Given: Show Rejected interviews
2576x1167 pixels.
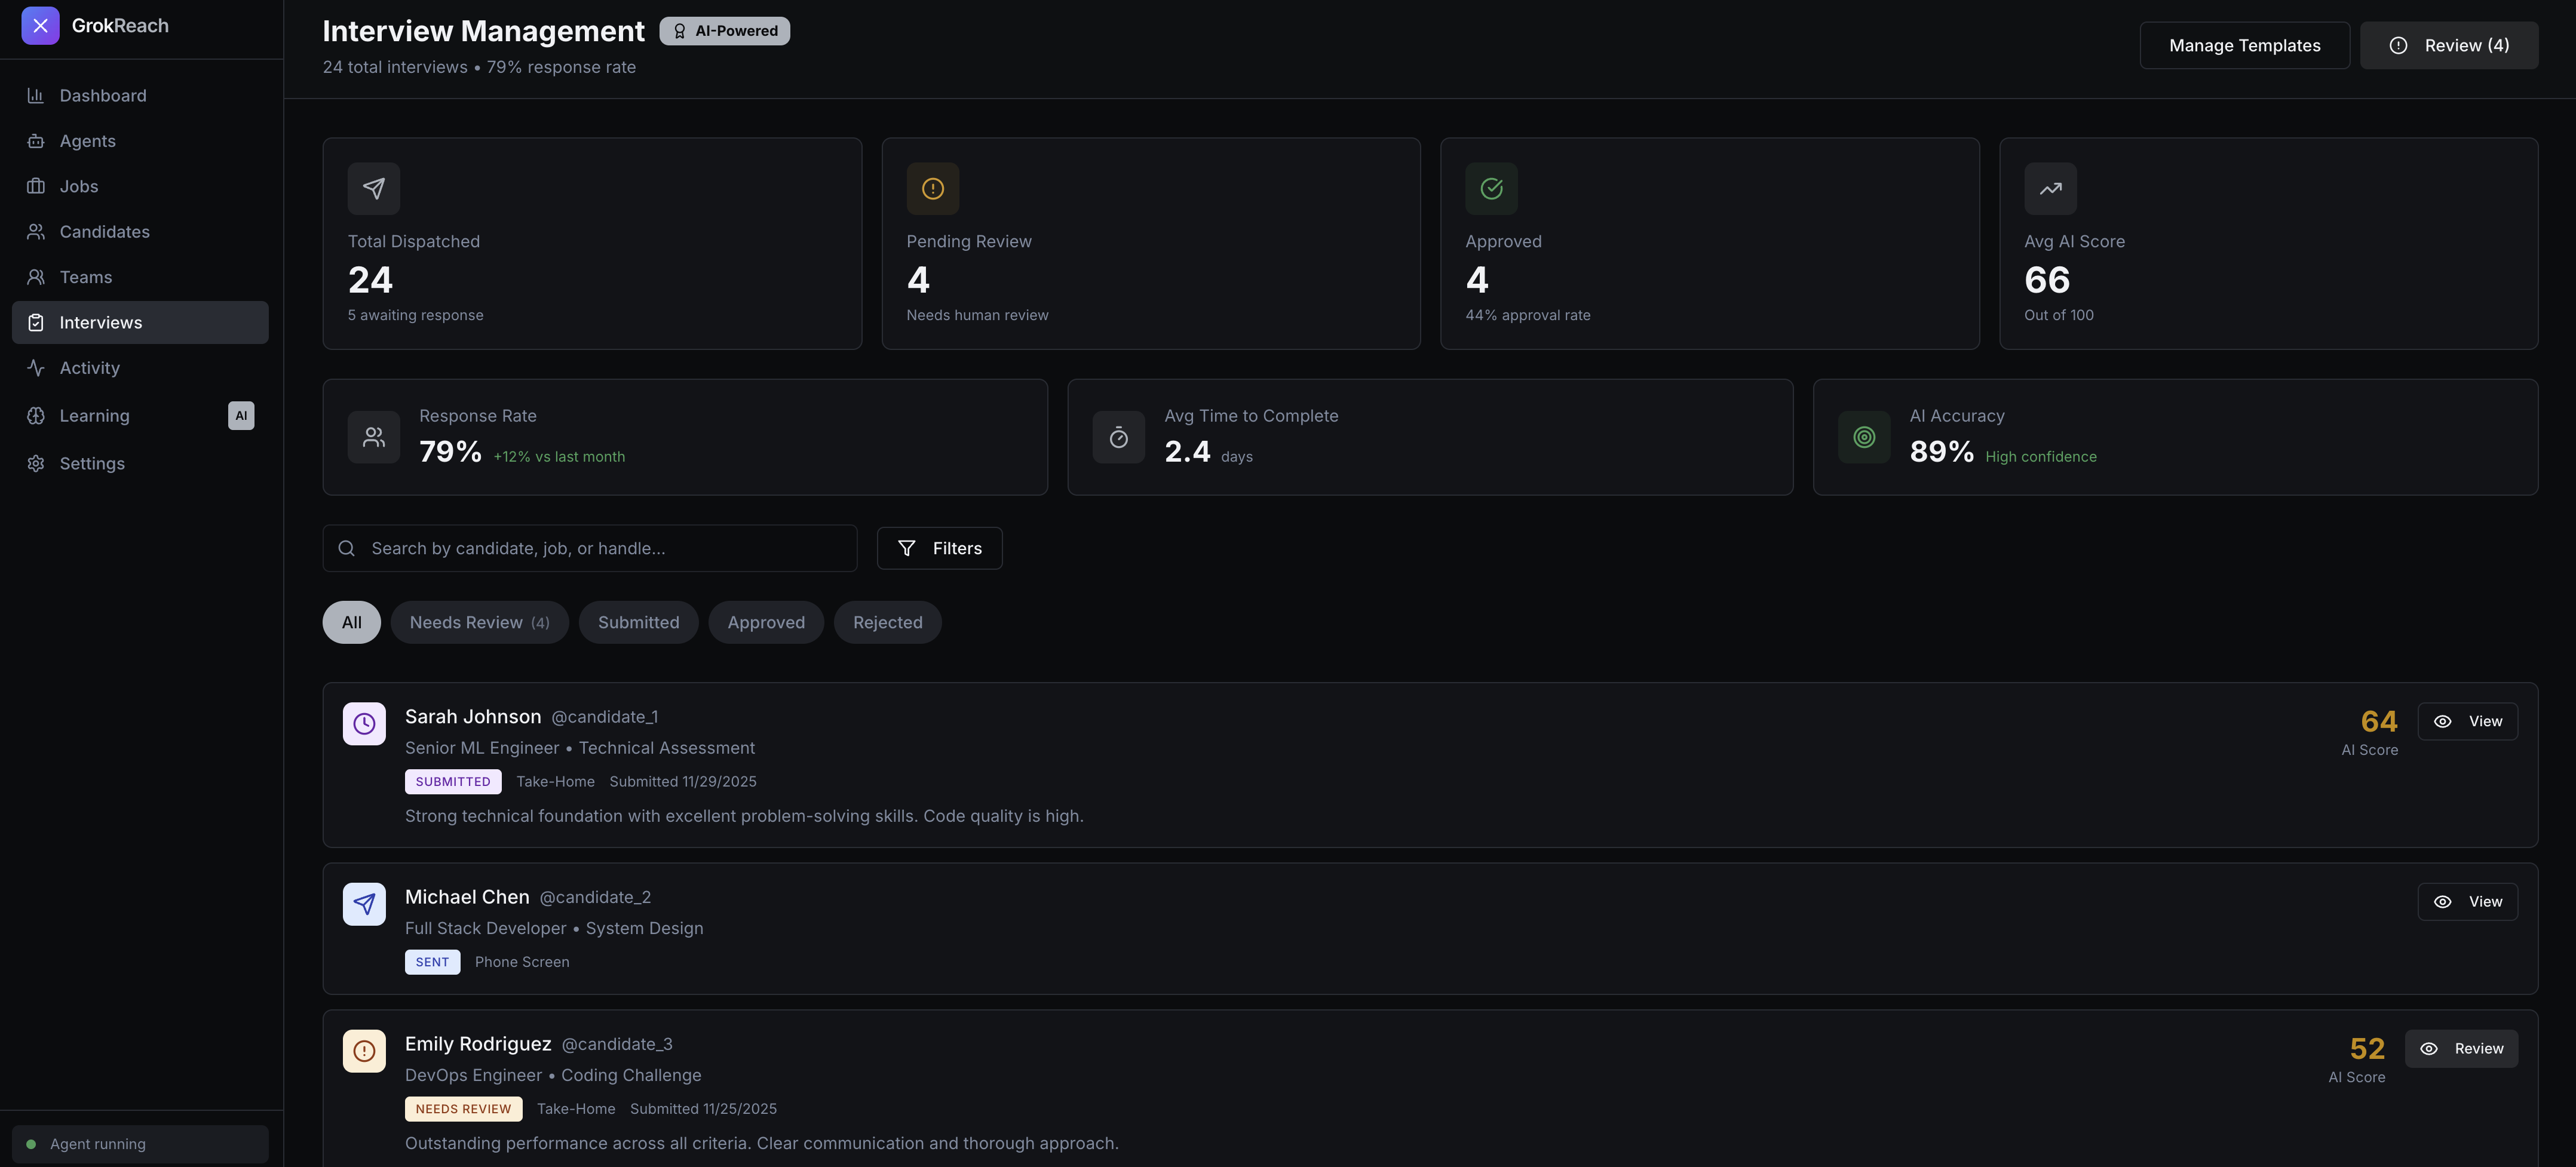Looking at the screenshot, I should click(x=887, y=623).
